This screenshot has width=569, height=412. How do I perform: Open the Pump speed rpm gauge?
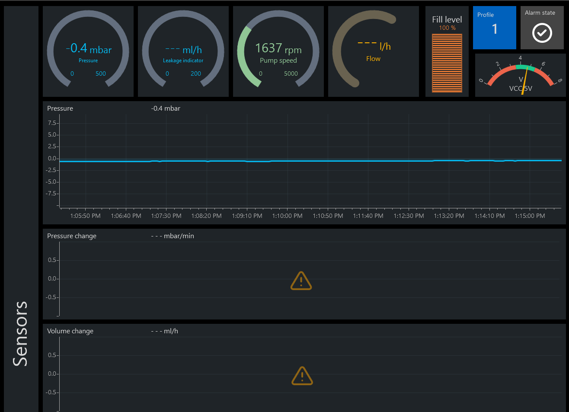click(278, 51)
